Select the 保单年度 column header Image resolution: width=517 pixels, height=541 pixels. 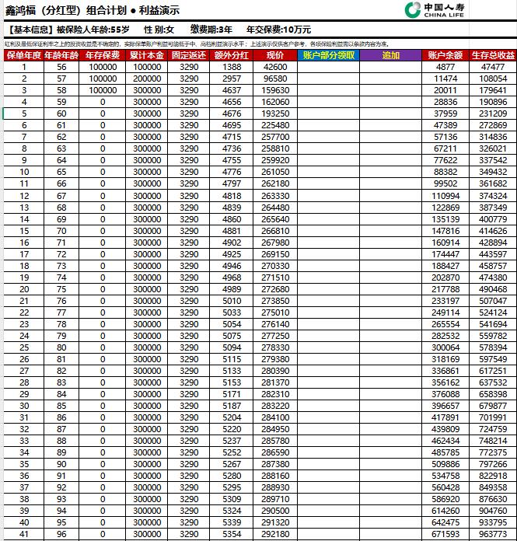(x=23, y=56)
